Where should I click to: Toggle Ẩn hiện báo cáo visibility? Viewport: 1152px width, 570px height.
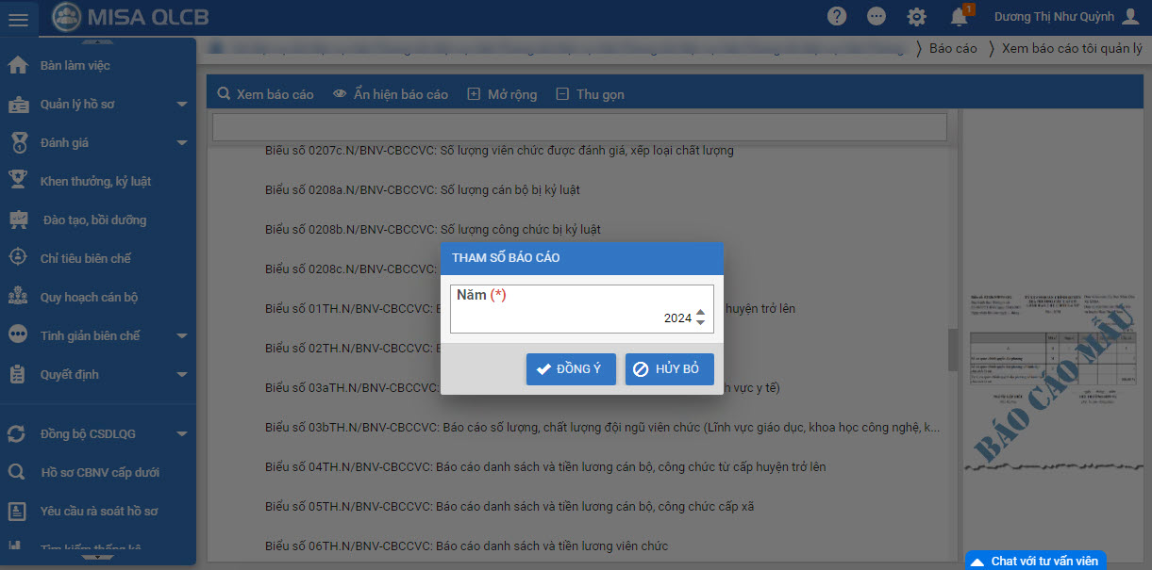[x=391, y=94]
